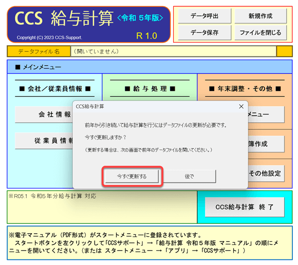This screenshot has height=265, width=298.
Task: Click the 給与処理 section heading
Action: pyautogui.click(x=150, y=88)
